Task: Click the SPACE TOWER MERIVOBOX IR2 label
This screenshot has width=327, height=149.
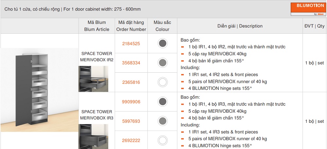Action: (x=96, y=57)
